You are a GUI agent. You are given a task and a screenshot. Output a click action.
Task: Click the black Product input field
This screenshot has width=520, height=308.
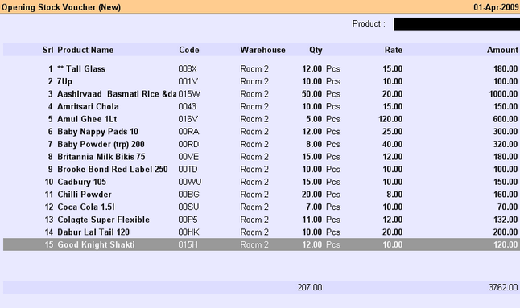[x=456, y=24]
